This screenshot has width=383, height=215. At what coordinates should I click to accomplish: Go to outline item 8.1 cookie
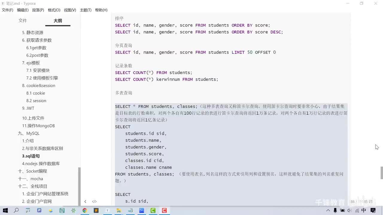36,93
